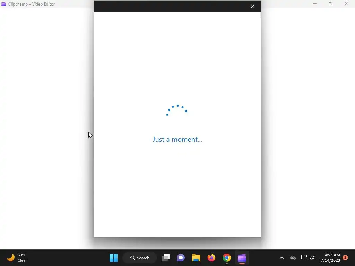Switch to Google Chrome on taskbar
The image size is (355, 266).
click(x=226, y=258)
